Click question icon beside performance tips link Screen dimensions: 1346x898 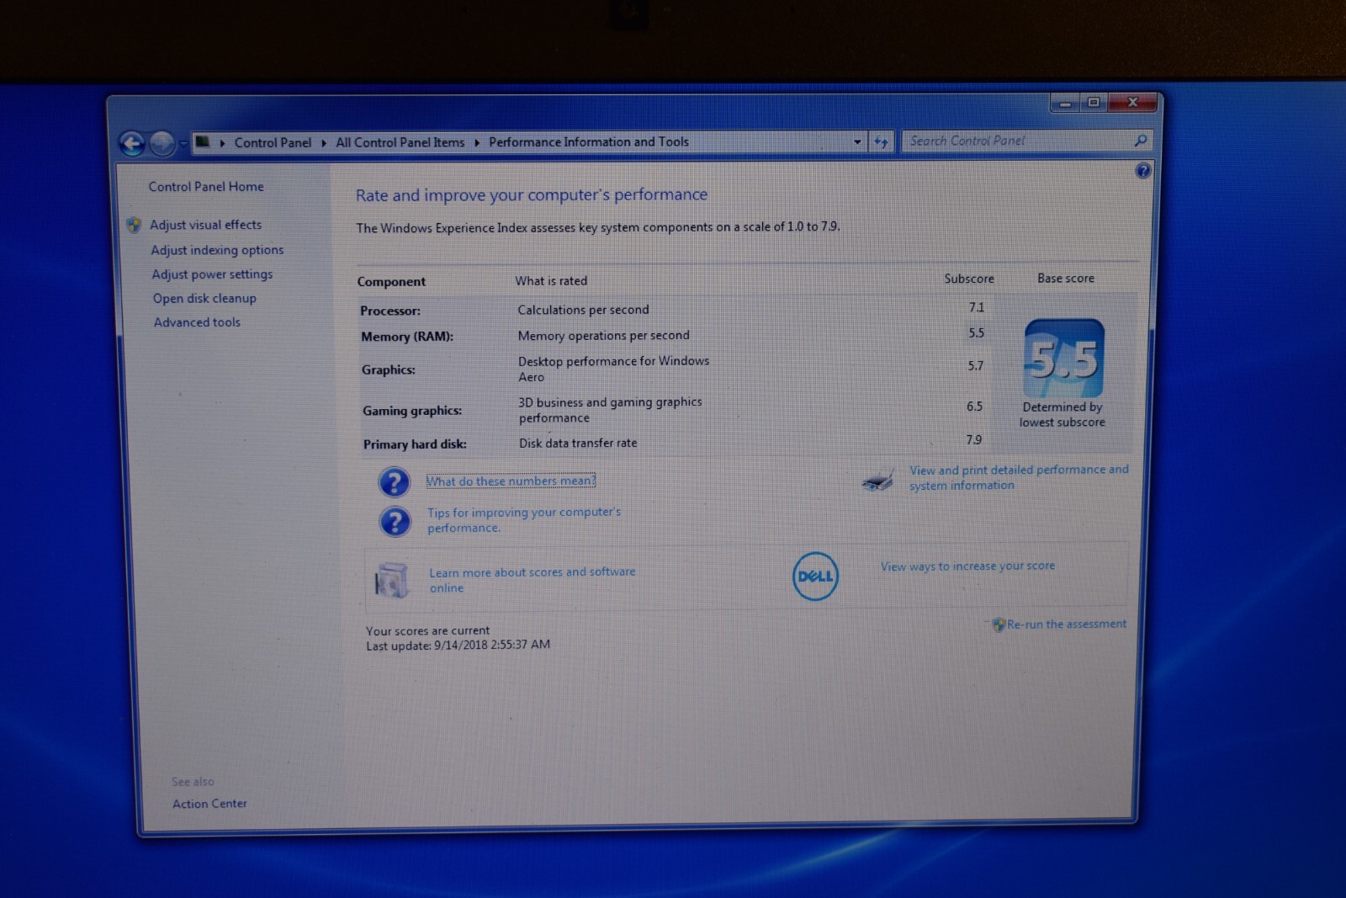tap(395, 522)
